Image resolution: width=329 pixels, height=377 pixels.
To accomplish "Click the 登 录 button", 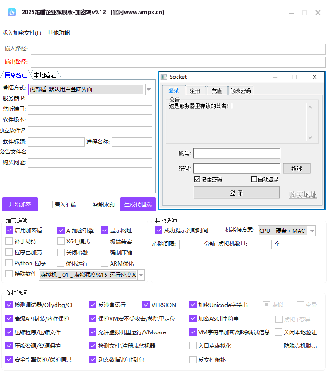I will coord(237,192).
